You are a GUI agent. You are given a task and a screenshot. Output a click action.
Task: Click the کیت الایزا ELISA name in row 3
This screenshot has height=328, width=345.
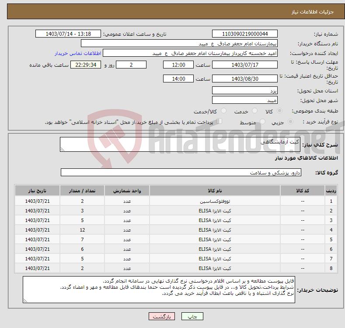[215, 220]
